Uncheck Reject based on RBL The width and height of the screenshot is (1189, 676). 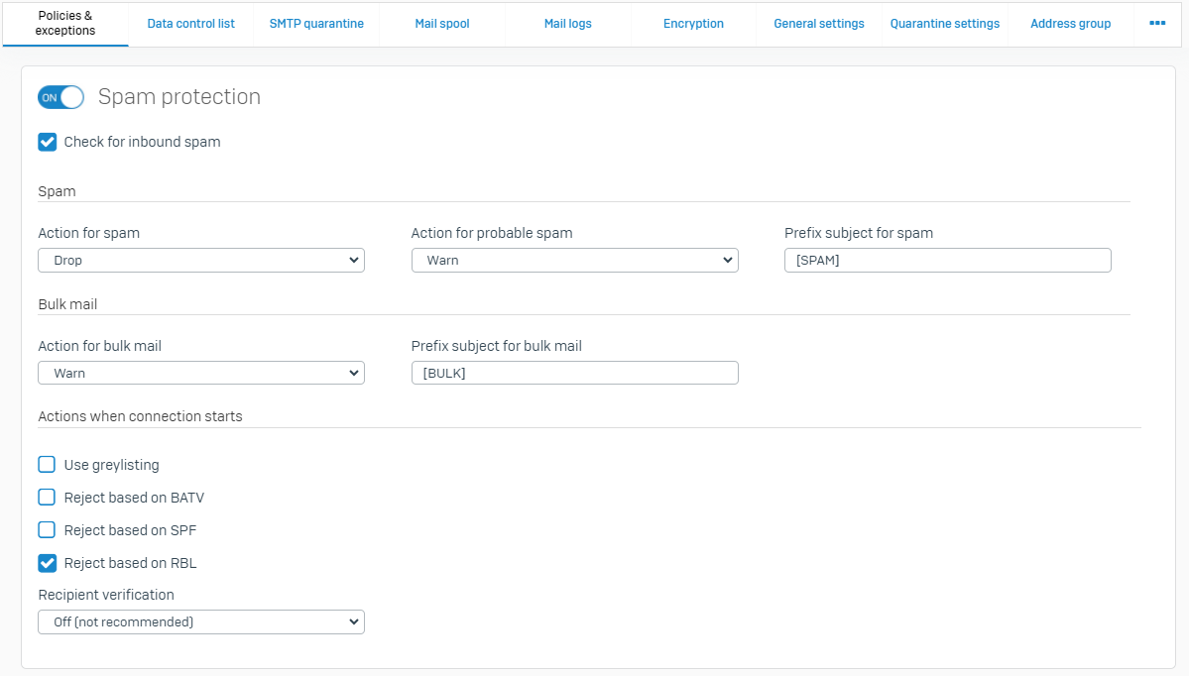point(48,563)
